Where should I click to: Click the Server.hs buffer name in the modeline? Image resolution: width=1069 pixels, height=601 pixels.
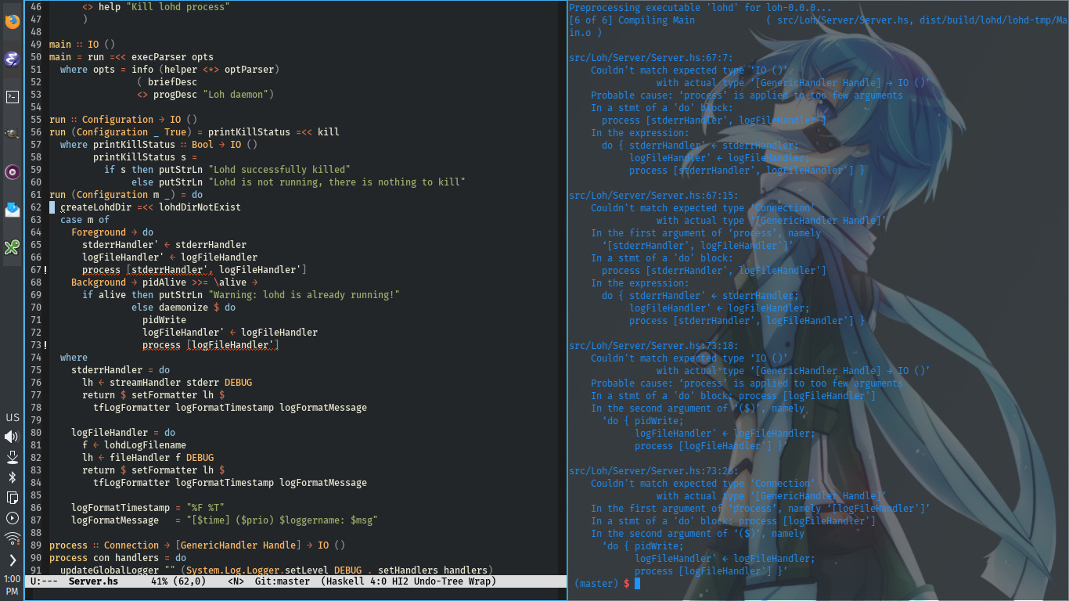coord(93,581)
